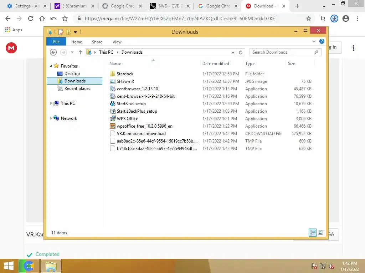Select the Stardock folder icon

pos(112,74)
